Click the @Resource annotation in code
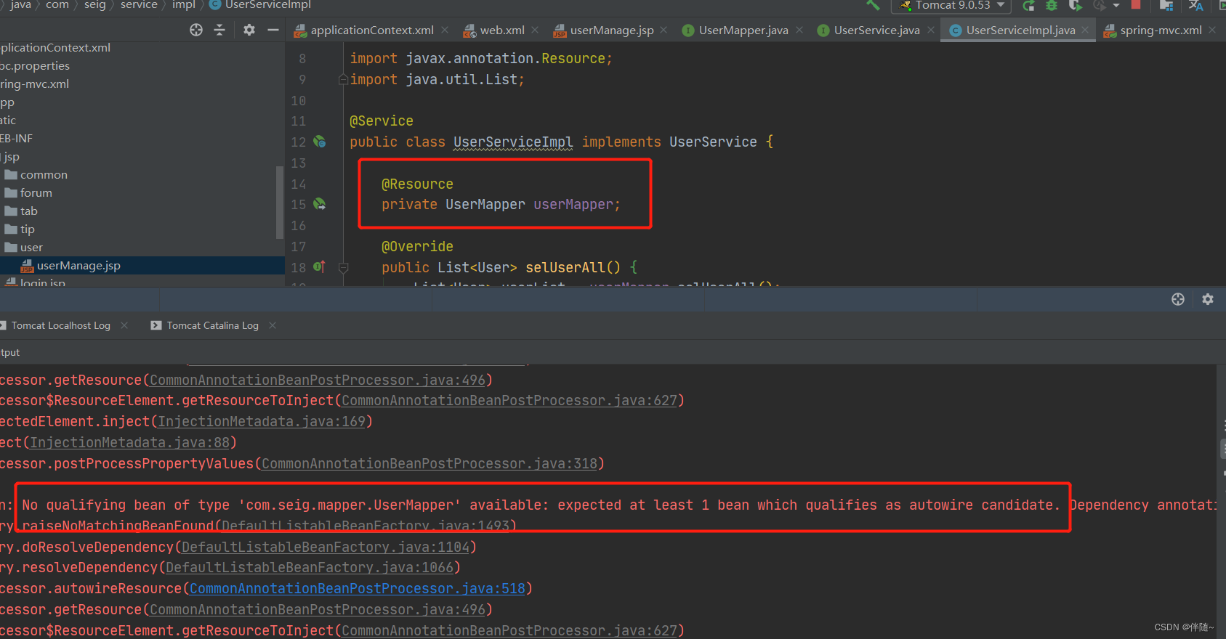 coord(417,184)
